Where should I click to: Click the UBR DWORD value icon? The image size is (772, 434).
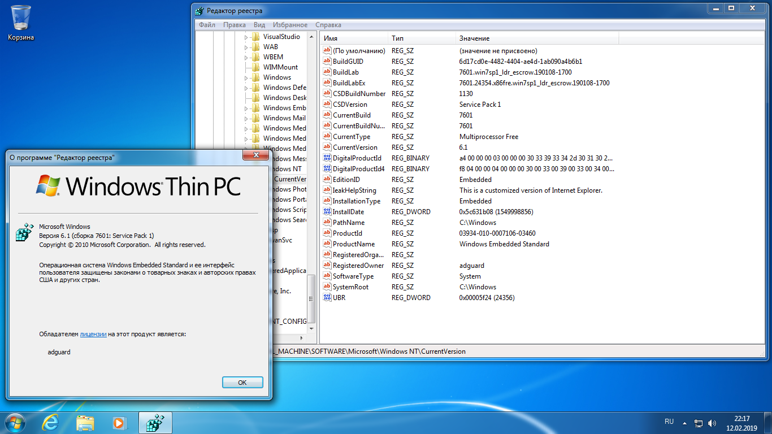click(327, 297)
